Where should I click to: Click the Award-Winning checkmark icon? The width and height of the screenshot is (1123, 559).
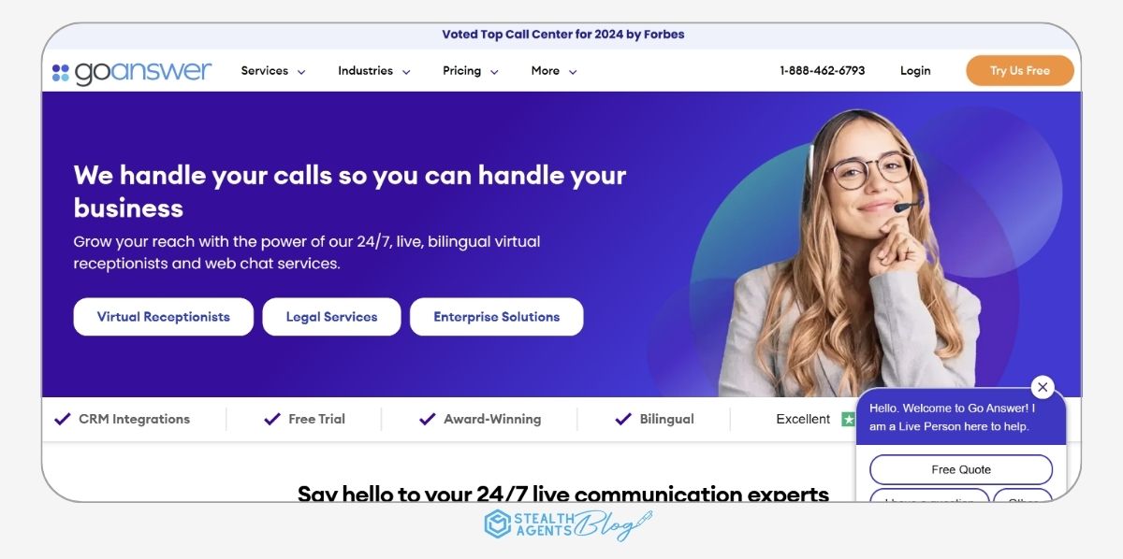(427, 419)
